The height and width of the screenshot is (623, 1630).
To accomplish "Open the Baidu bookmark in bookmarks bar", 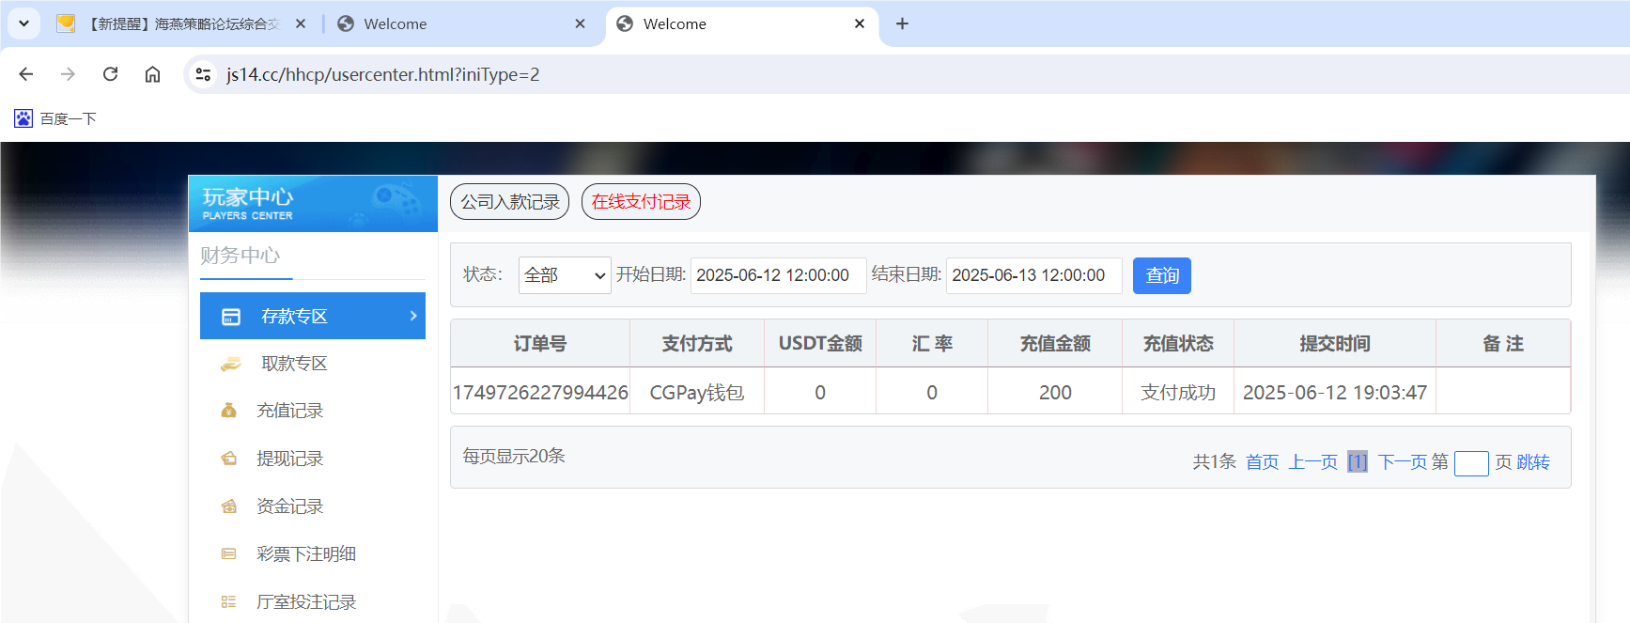I will coord(55,118).
